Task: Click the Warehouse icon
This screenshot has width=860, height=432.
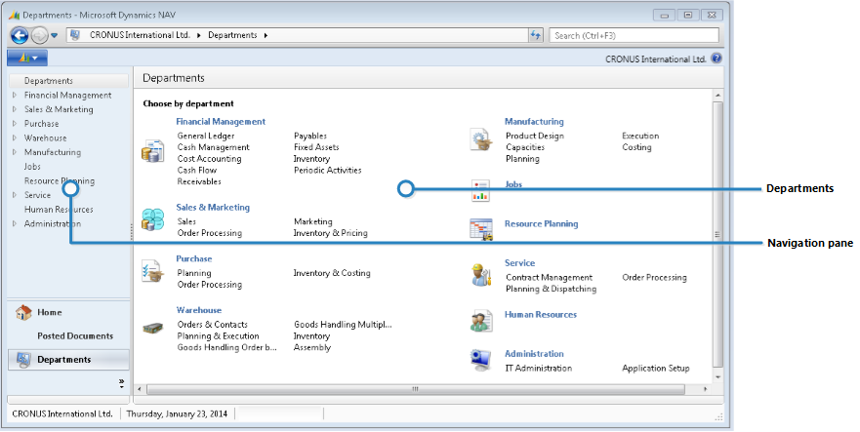Action: point(152,329)
